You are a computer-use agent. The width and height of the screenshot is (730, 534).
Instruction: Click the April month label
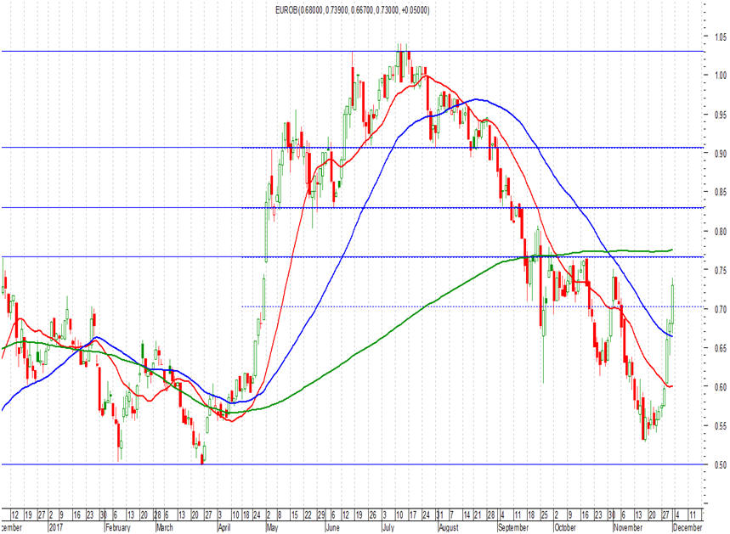224,527
